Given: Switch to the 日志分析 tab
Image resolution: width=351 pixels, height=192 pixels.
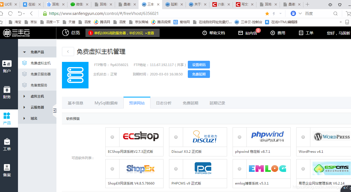Looking at the screenshot, I should pyautogui.click(x=164, y=103).
